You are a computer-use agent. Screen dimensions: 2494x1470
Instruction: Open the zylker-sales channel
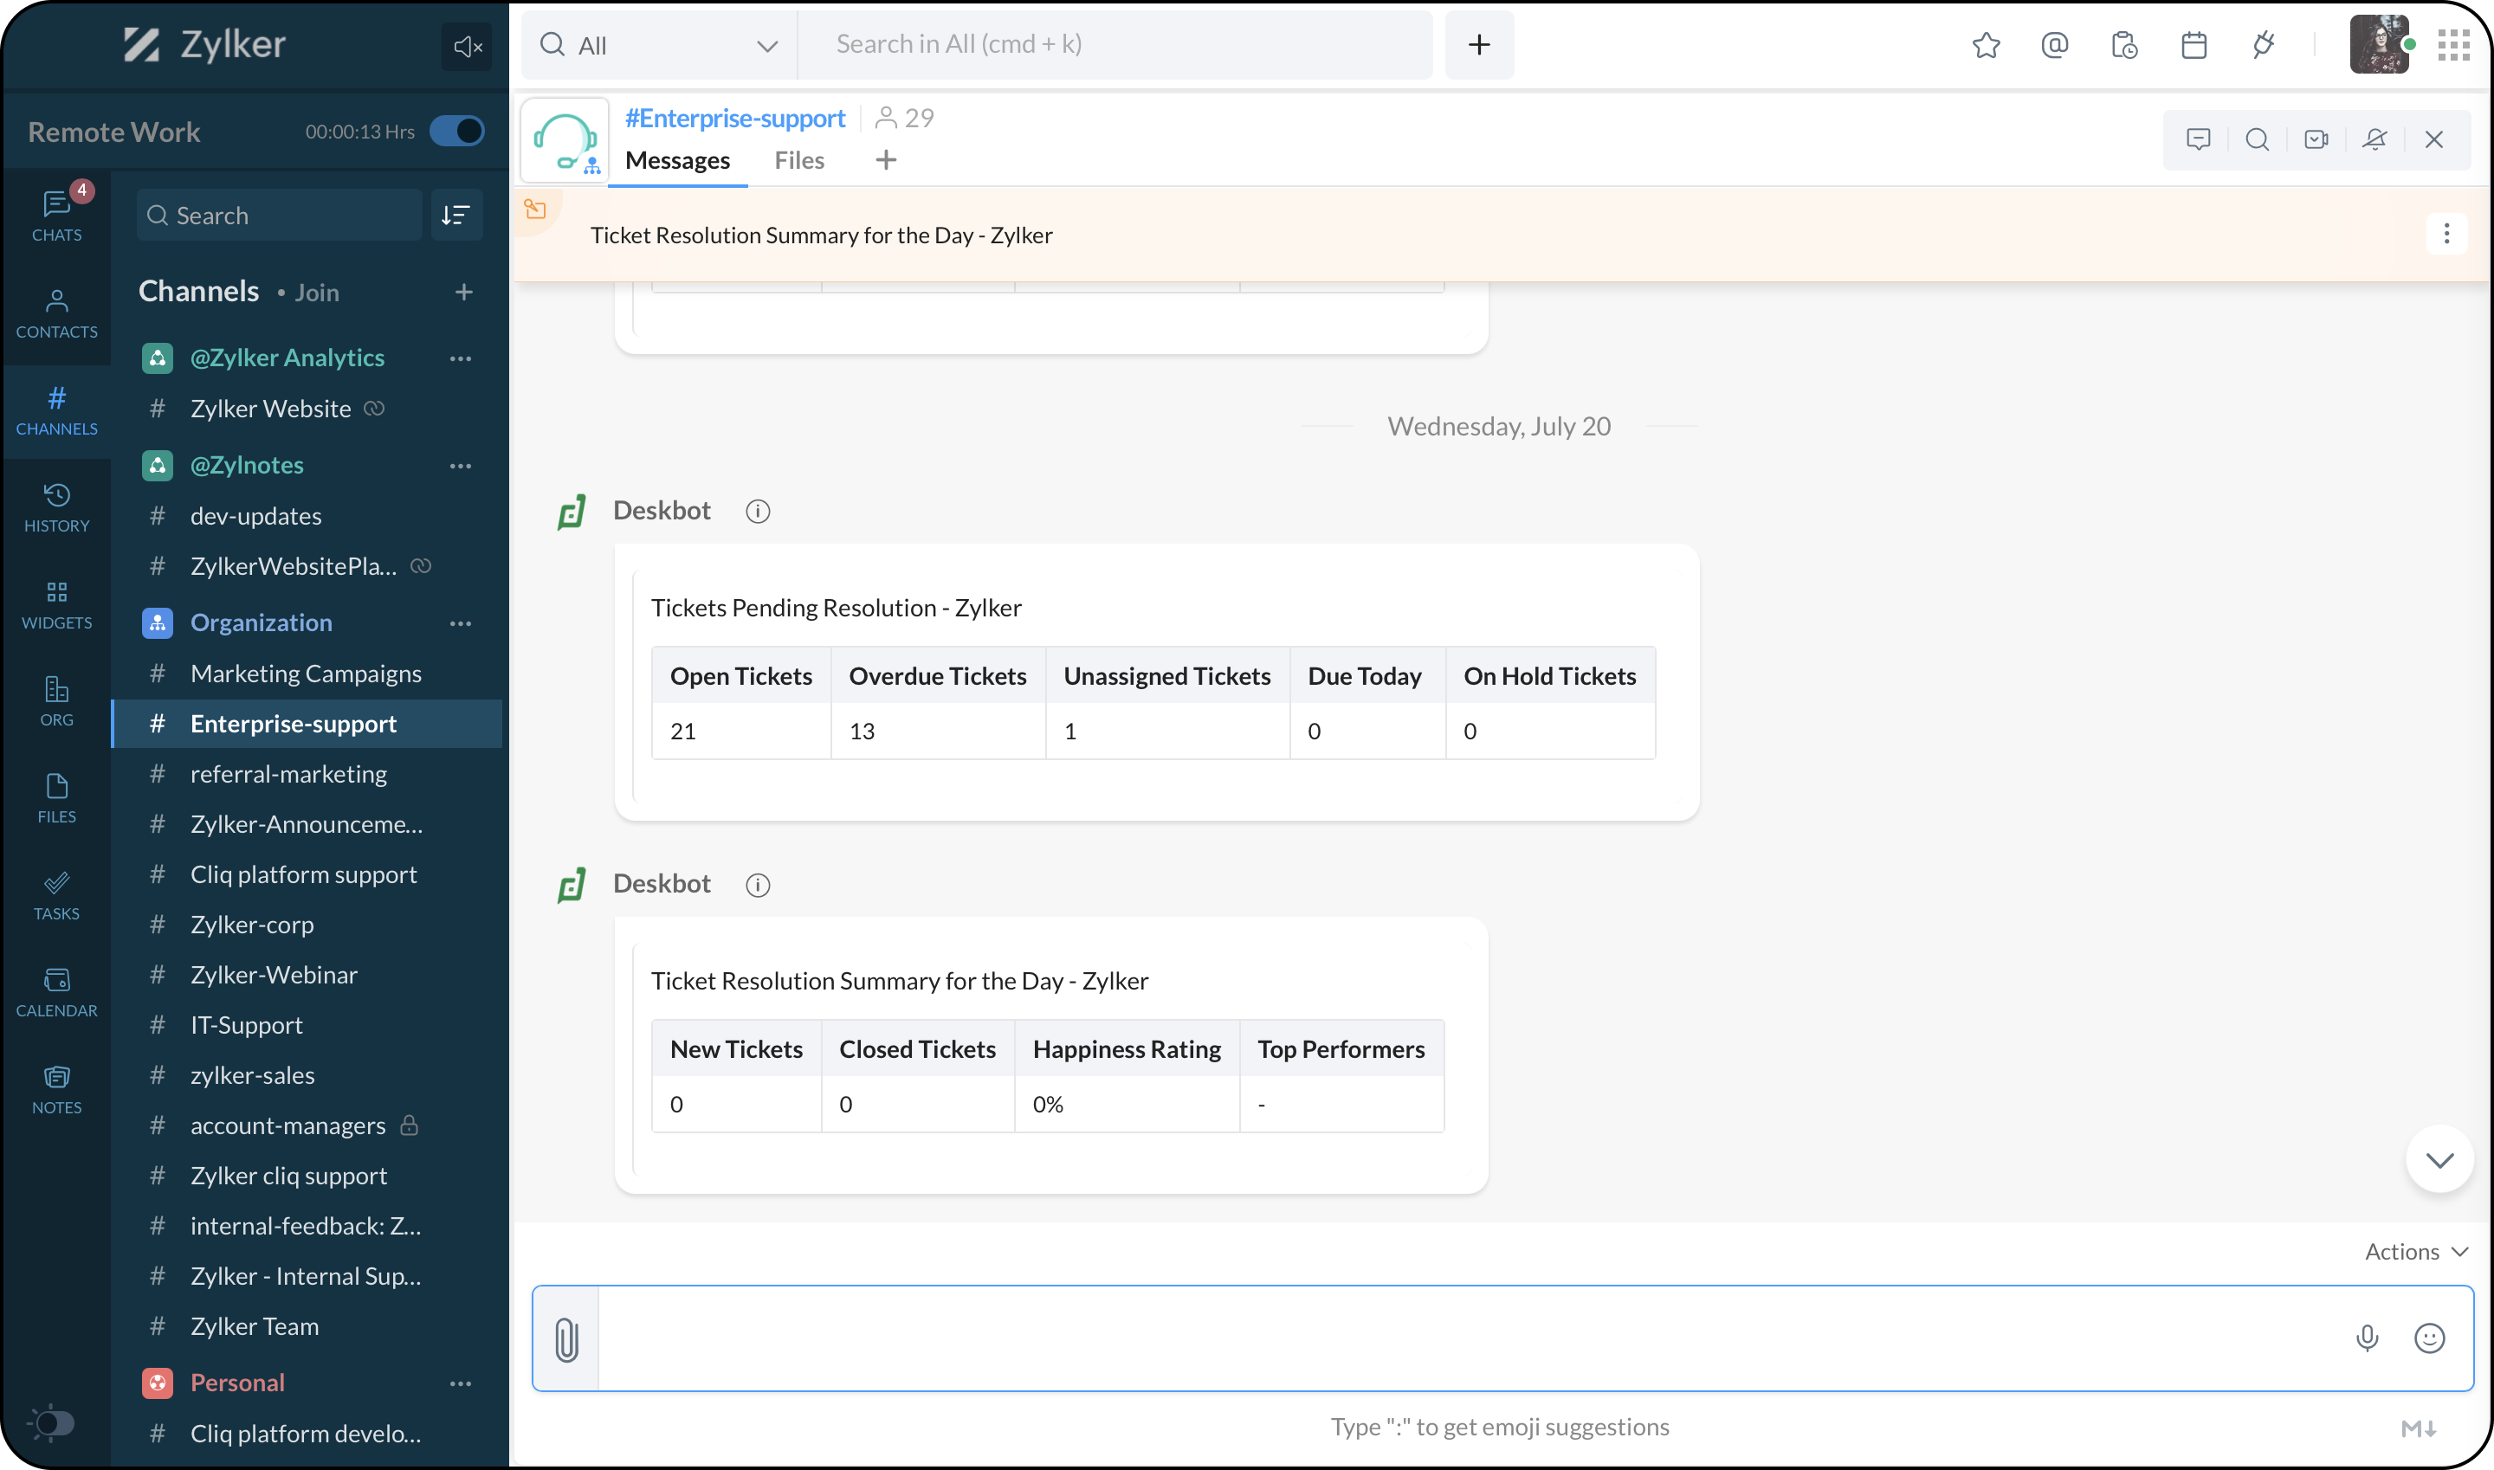coord(253,1074)
